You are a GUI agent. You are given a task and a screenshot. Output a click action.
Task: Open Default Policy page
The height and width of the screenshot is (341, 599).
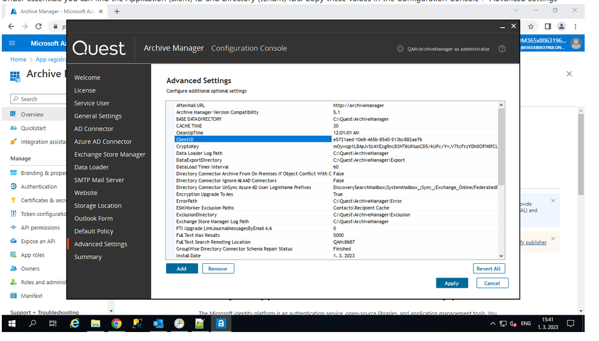point(94,232)
